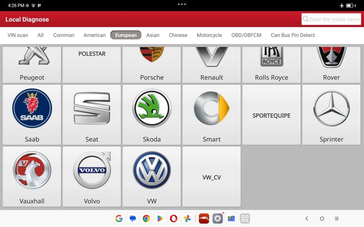Choose the VW_CV tile
The height and width of the screenshot is (227, 364).
pyautogui.click(x=212, y=177)
